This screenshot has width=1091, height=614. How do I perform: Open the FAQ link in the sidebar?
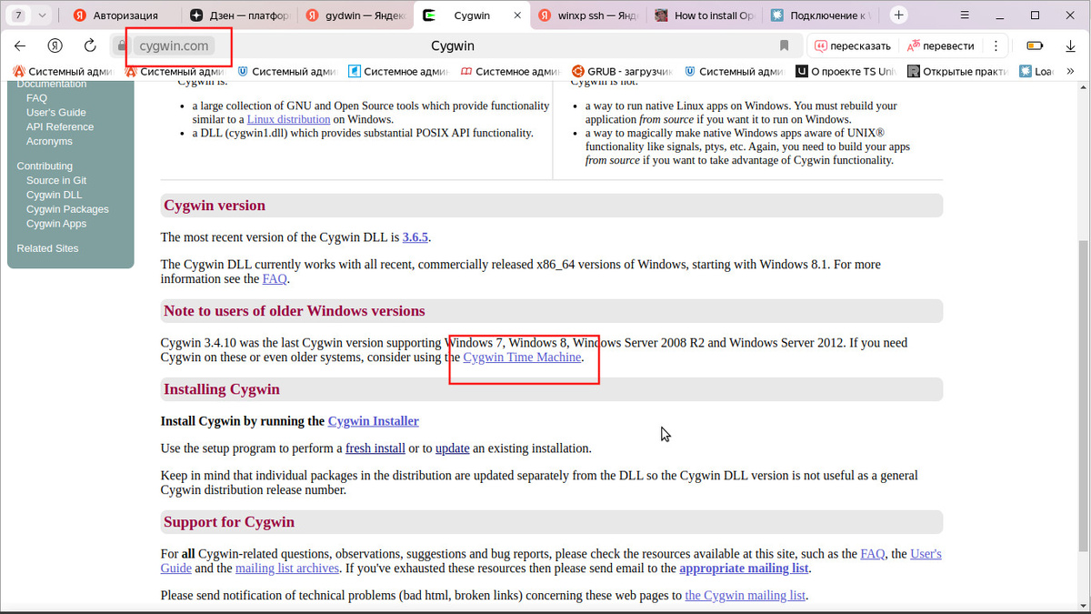[36, 98]
